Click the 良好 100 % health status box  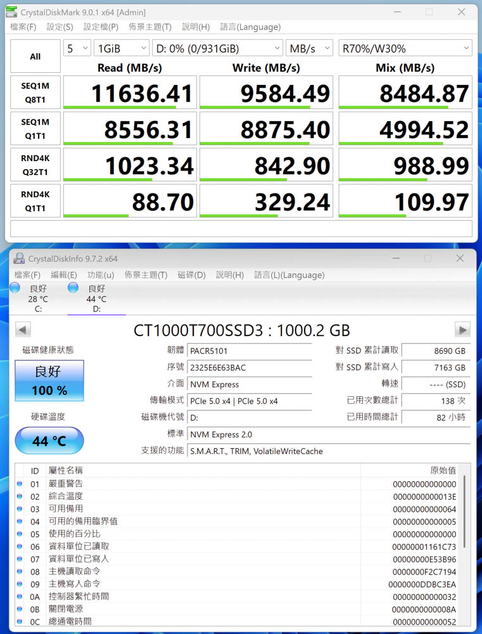click(49, 381)
